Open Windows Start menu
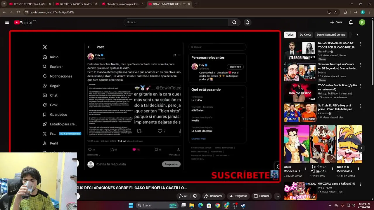 pos(131,205)
